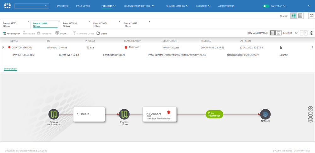
Task: Click the Malicious classification icon
Action: (126, 47)
